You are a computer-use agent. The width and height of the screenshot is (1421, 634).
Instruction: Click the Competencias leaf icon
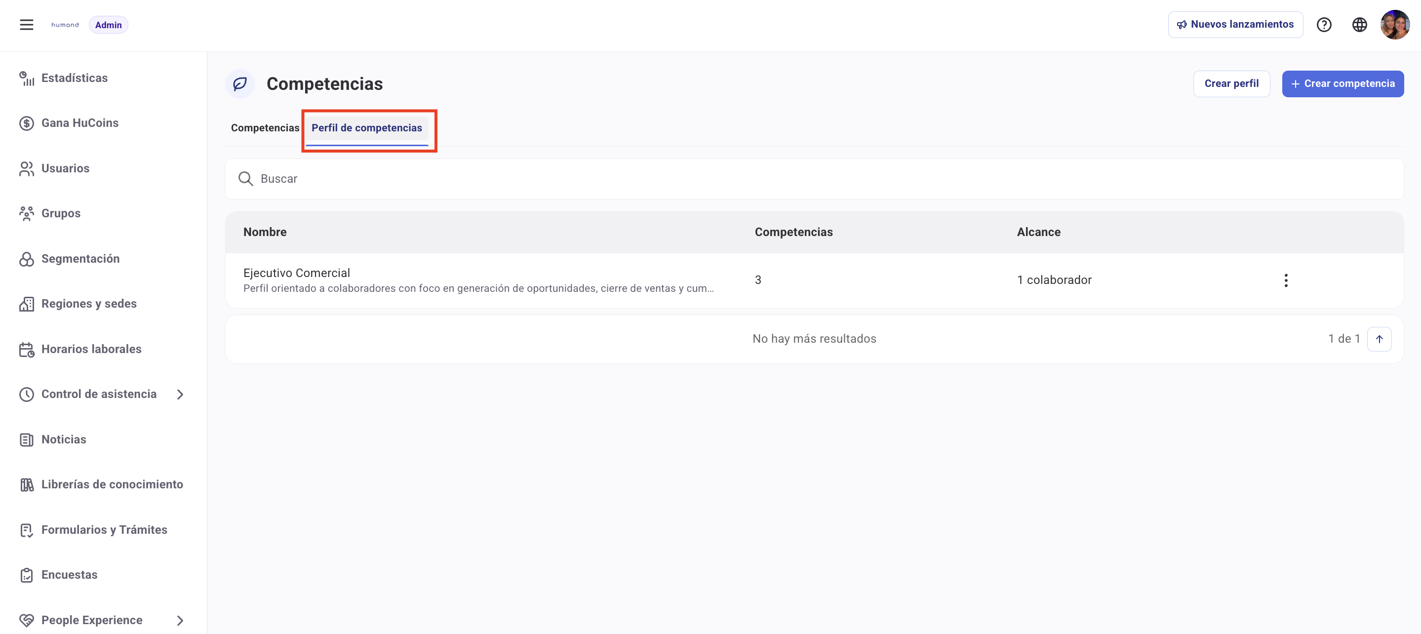pos(239,84)
